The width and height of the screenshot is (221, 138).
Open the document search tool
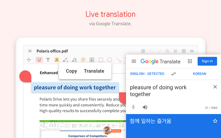[x=167, y=51]
